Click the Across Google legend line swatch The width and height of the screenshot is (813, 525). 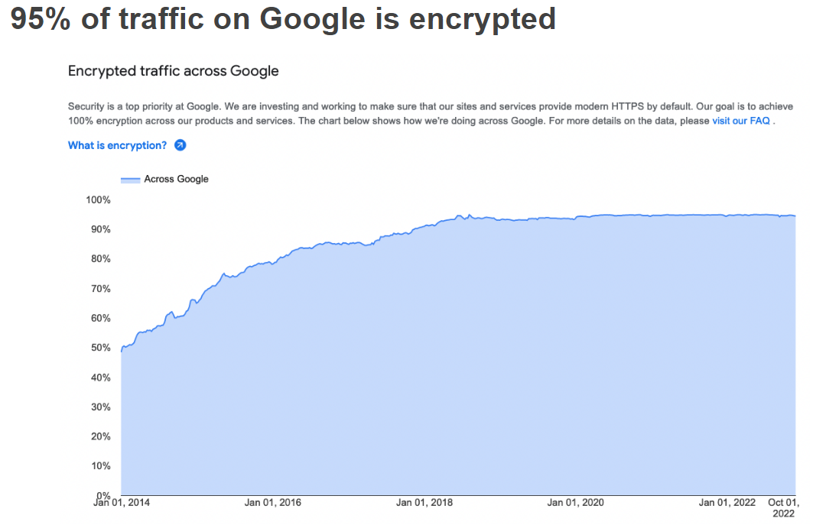[x=131, y=180]
